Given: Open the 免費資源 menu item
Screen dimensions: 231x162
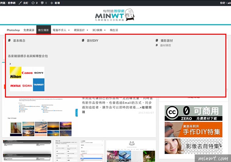Looking at the screenshot, I should coord(29,30).
